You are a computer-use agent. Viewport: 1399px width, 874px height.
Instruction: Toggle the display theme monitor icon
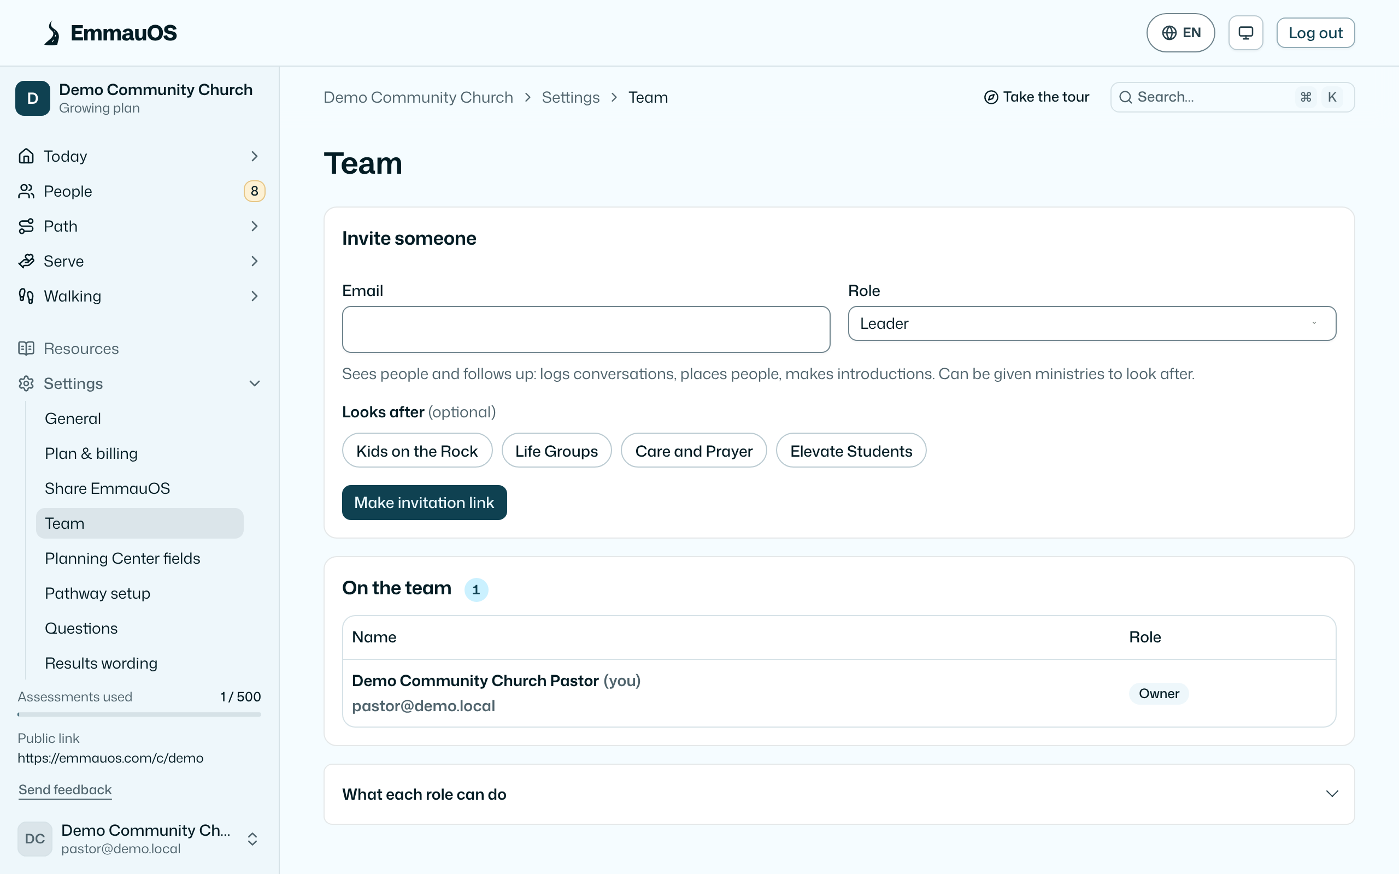click(x=1246, y=33)
